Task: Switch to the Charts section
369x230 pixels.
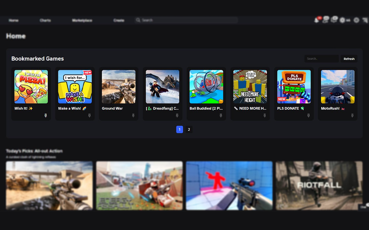Action: 45,20
